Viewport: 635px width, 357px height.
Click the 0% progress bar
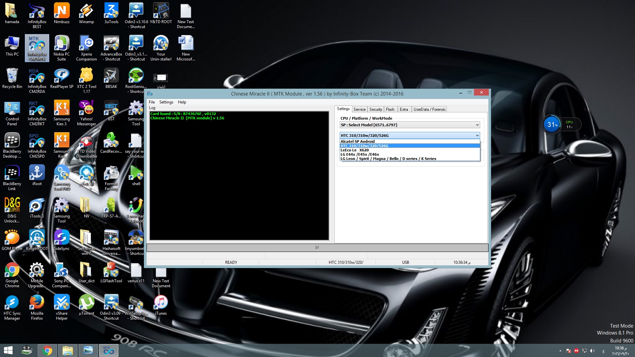(317, 248)
